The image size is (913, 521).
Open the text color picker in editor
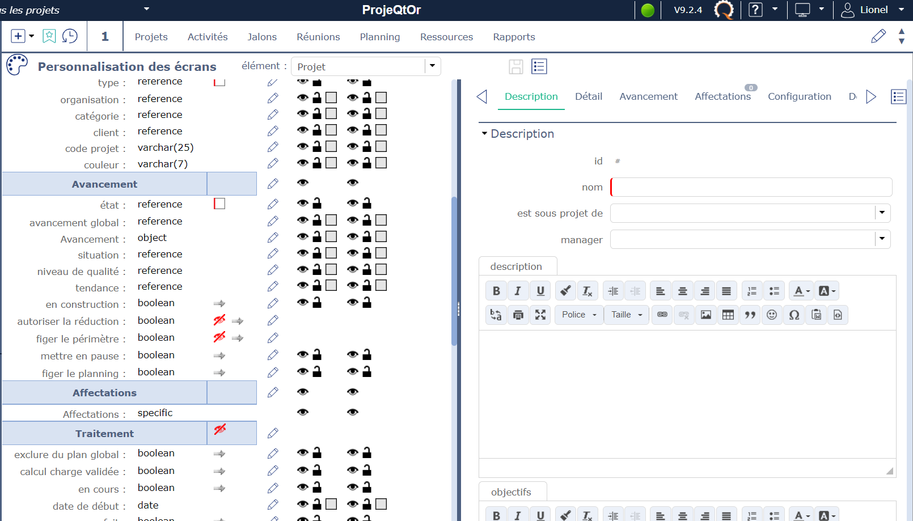[802, 291]
